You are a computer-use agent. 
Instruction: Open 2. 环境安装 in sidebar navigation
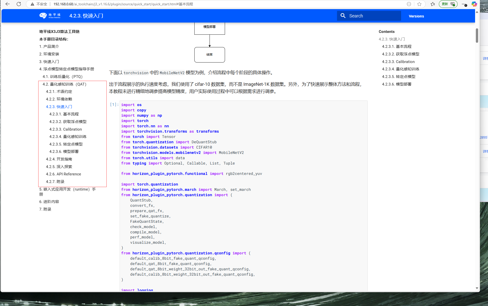pos(49,54)
